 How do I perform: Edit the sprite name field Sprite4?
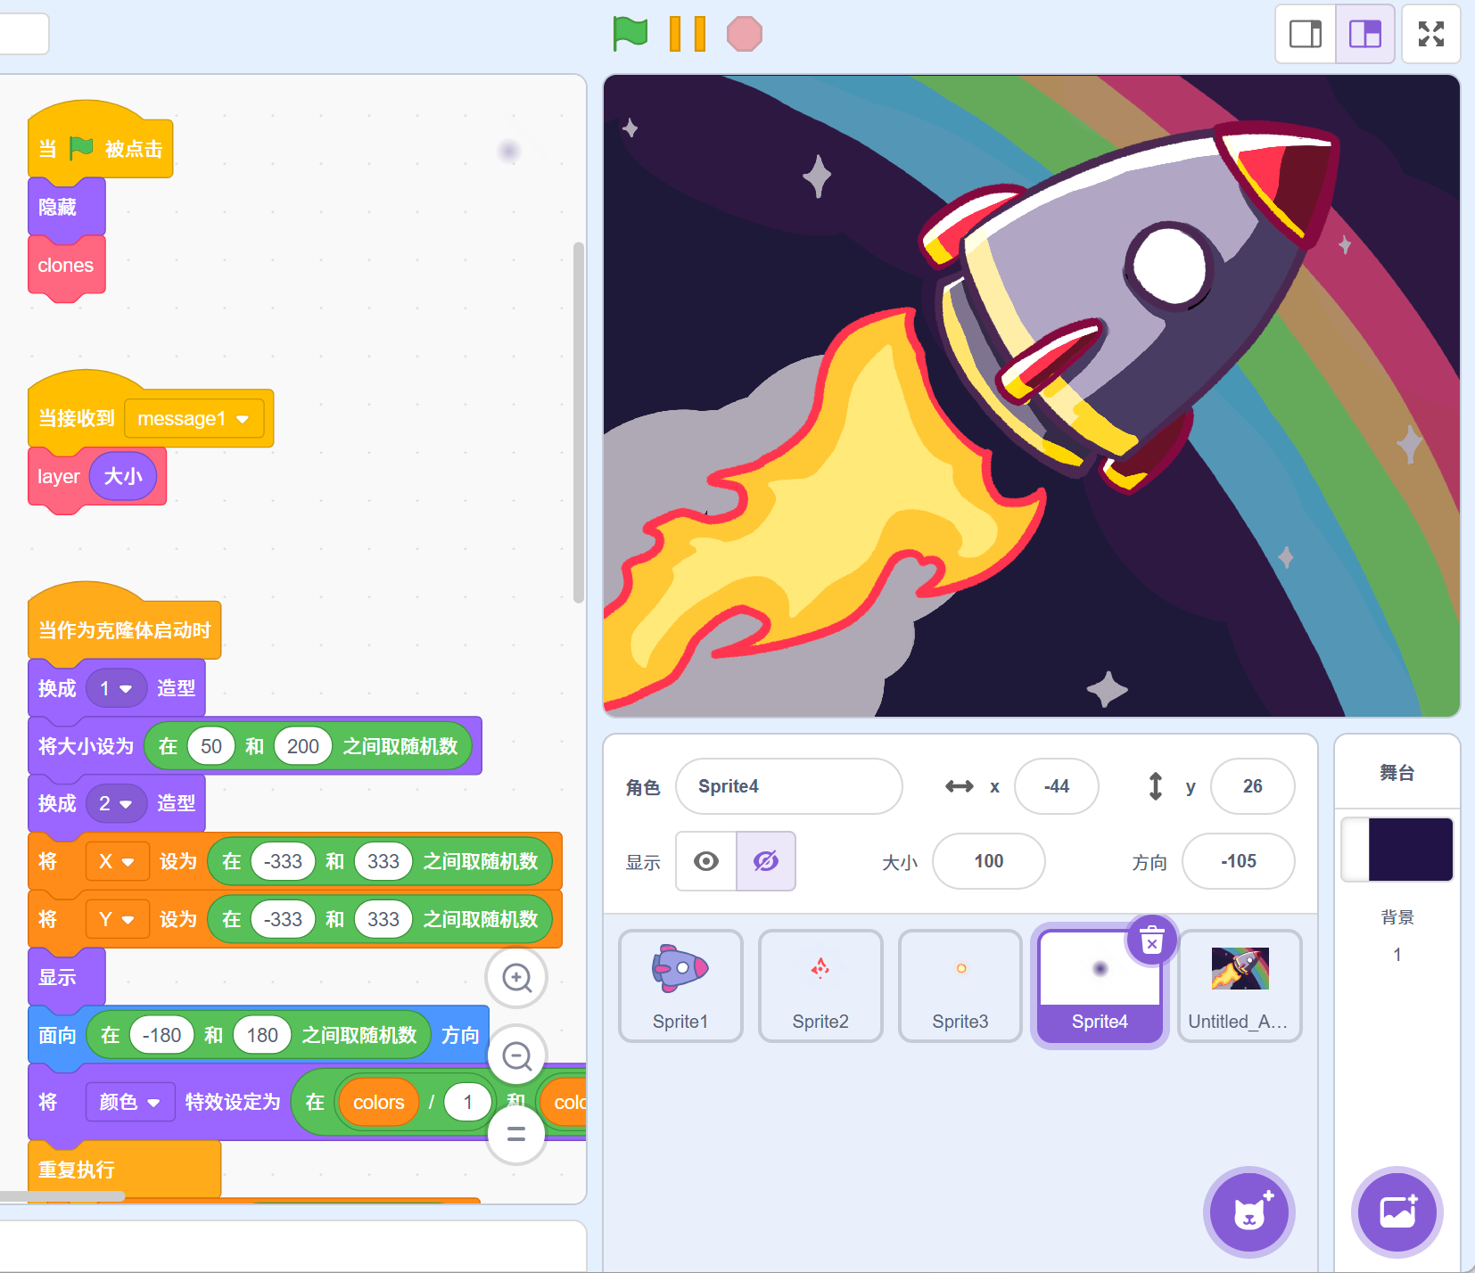coord(788,786)
